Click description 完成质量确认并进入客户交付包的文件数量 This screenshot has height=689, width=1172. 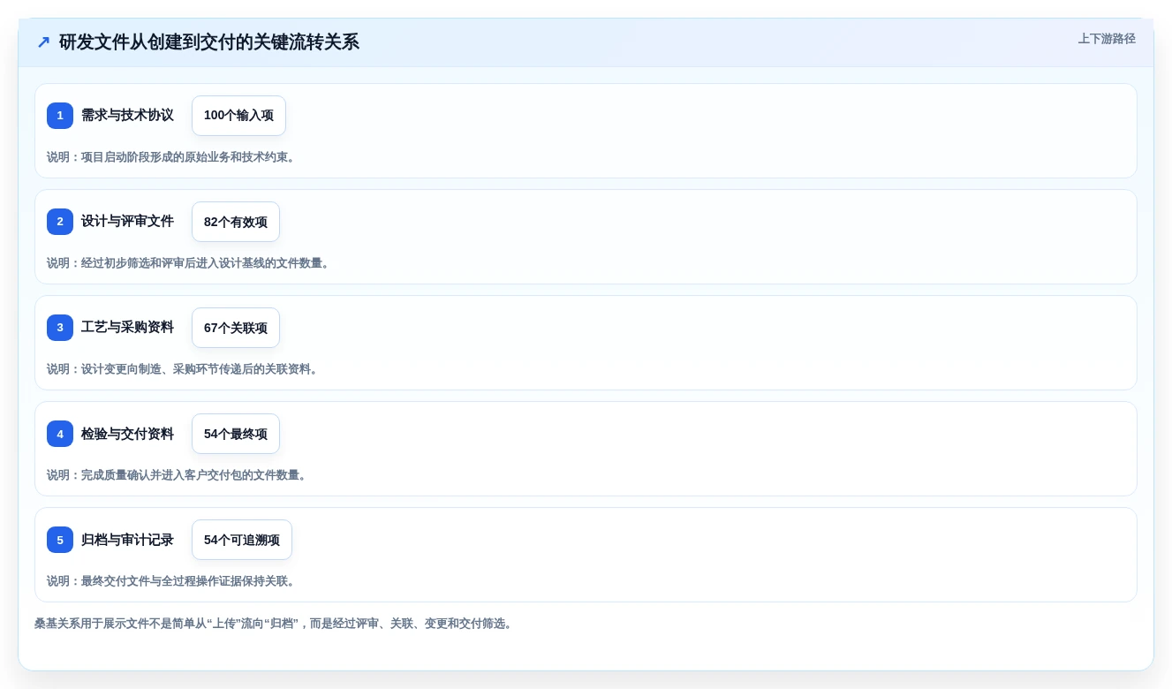tap(178, 475)
